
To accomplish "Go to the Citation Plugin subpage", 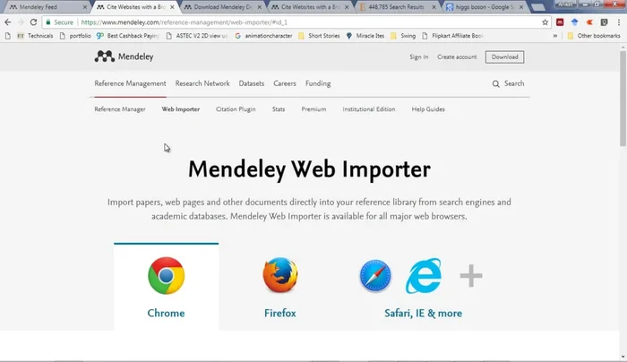I will click(x=236, y=109).
